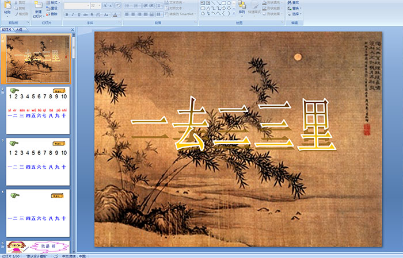This screenshot has width=403, height=258.
Task: Open the Change Case dropdown
Action: 107,14
